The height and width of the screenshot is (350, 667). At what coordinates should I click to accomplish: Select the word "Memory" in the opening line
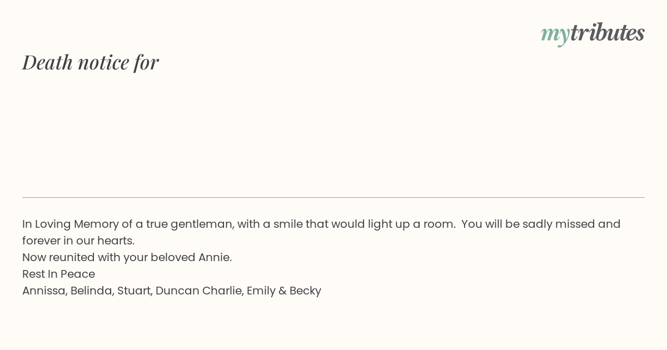pyautogui.click(x=96, y=224)
